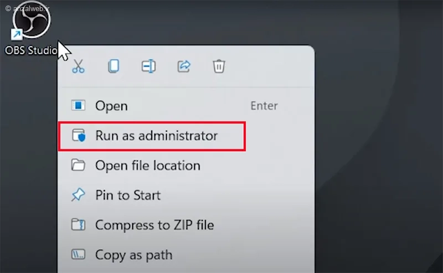The image size is (443, 273).
Task: Select Pin to Start
Action: [x=187, y=195]
